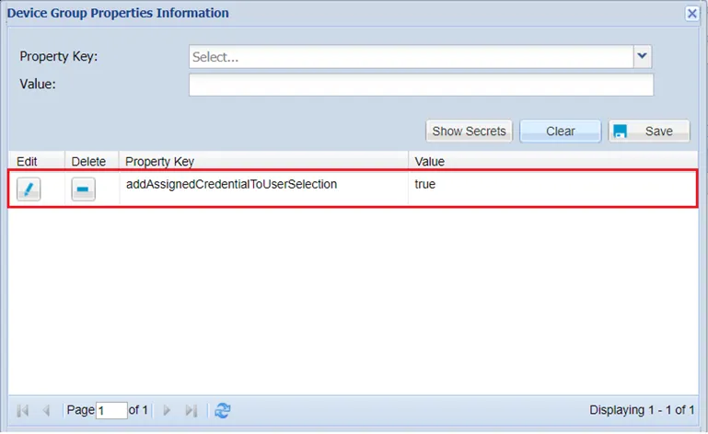This screenshot has width=708, height=434.
Task: Jump to last page of results
Action: (x=191, y=410)
